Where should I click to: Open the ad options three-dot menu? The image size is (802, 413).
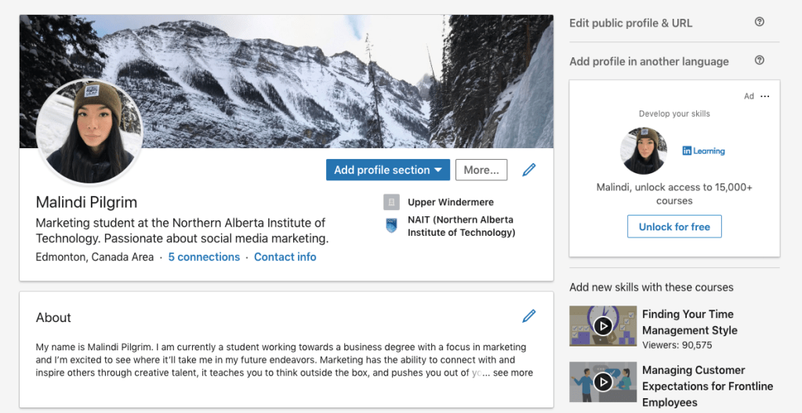tap(765, 96)
